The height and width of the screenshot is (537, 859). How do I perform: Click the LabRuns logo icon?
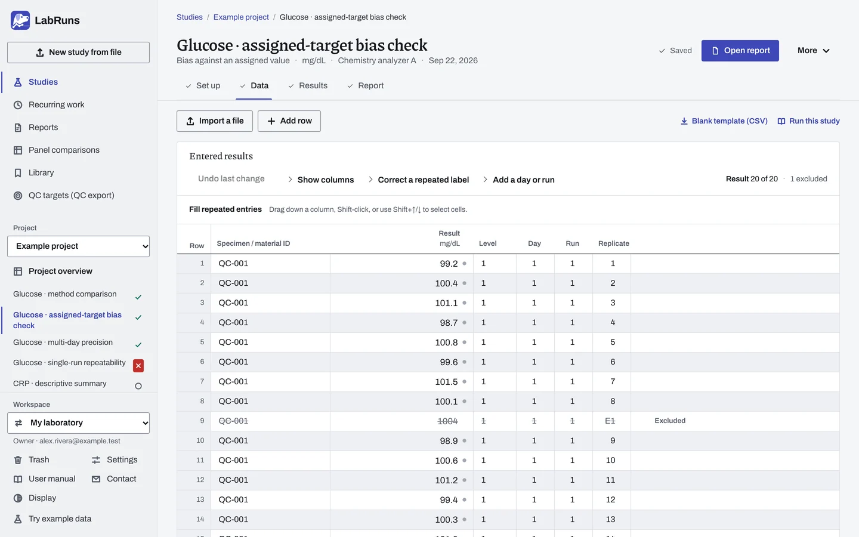pyautogui.click(x=20, y=20)
